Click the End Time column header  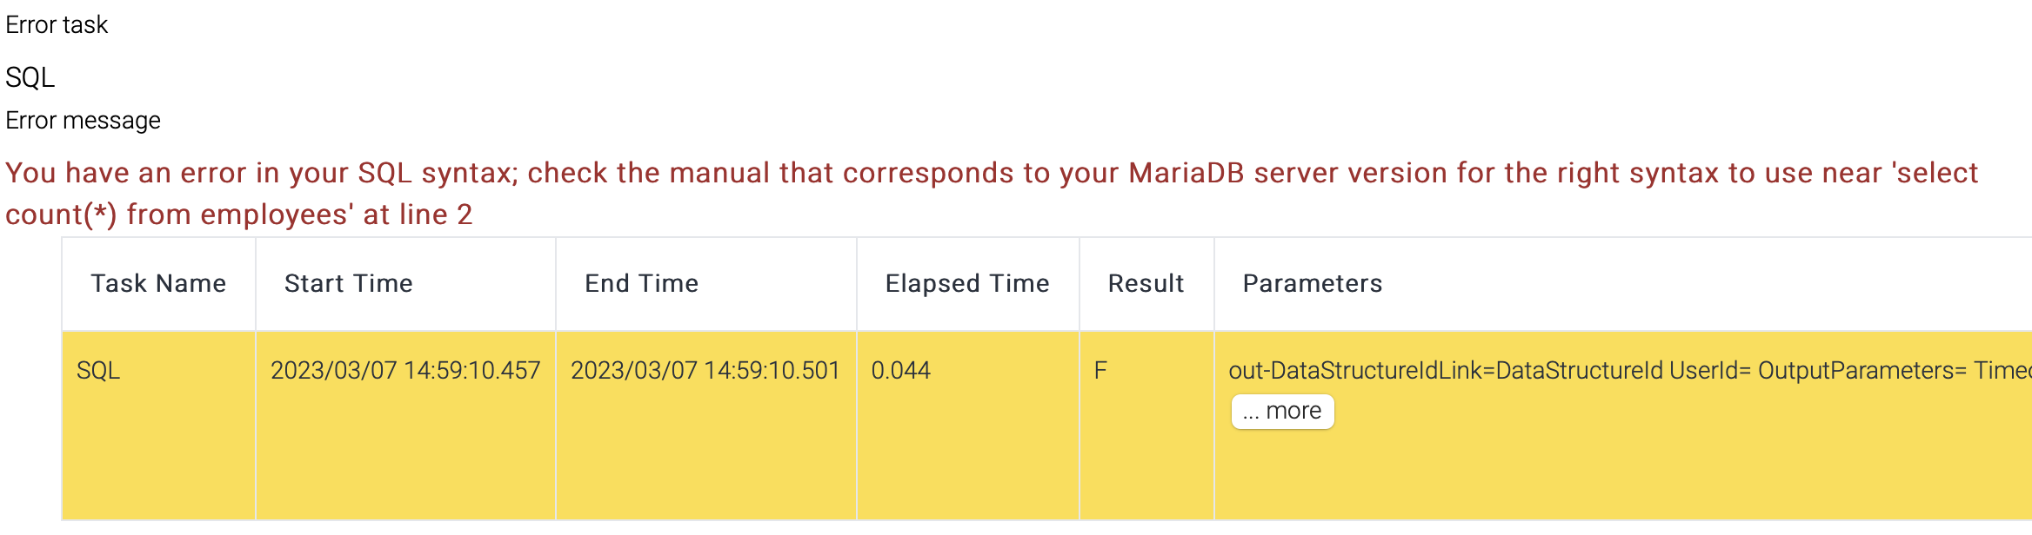(641, 284)
